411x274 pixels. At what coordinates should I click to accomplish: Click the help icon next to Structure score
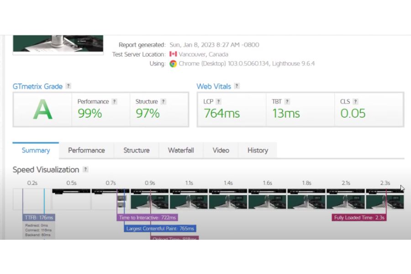click(x=163, y=101)
